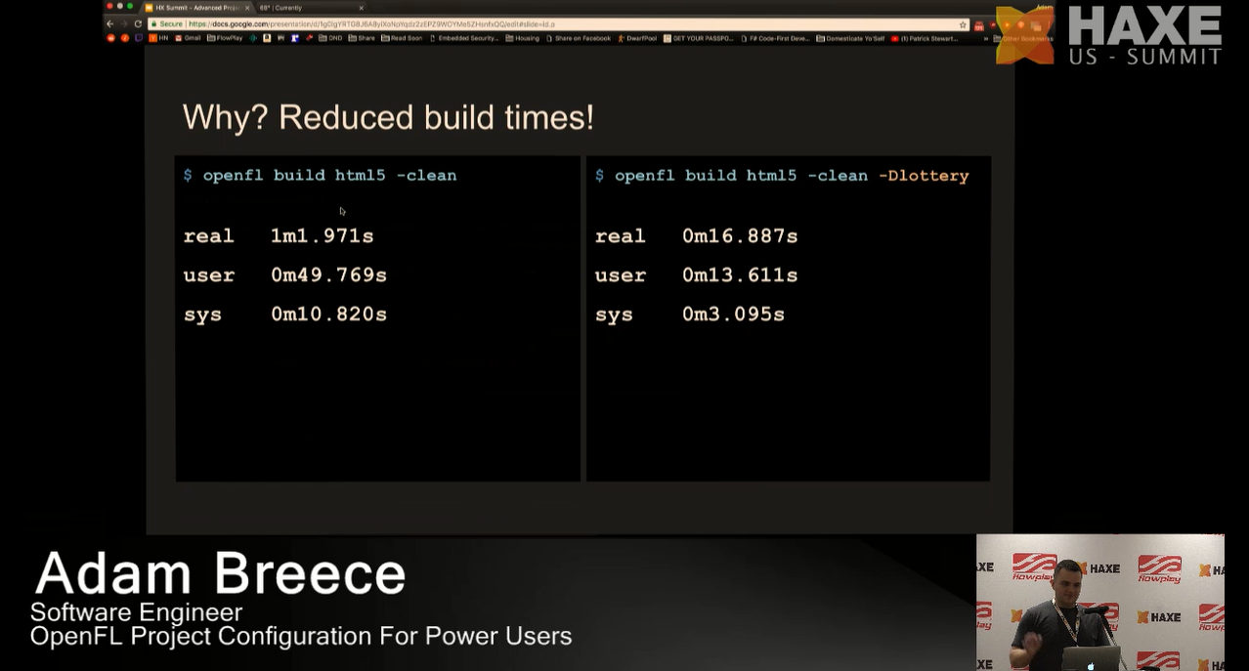Close the '68° | Currently' tab

361,8
